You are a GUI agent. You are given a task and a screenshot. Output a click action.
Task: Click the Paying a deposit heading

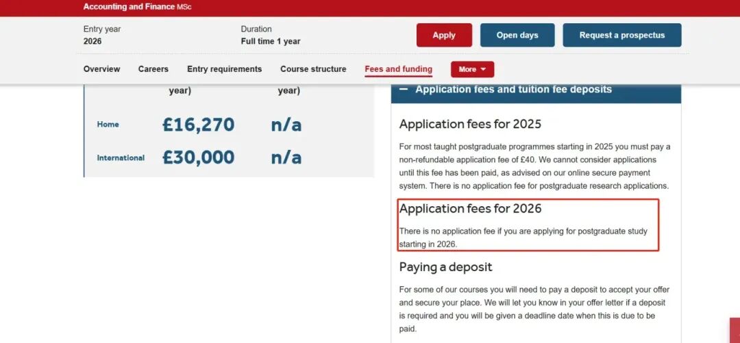[x=445, y=267]
